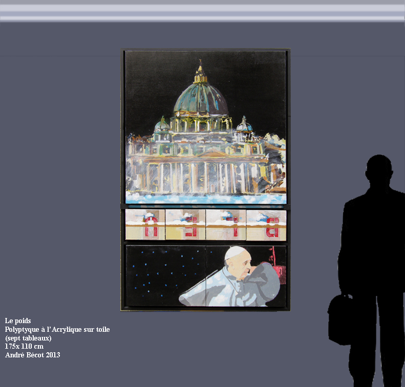Click the blue snowy strip under the basilica
This screenshot has height=387, width=405.
205,198
